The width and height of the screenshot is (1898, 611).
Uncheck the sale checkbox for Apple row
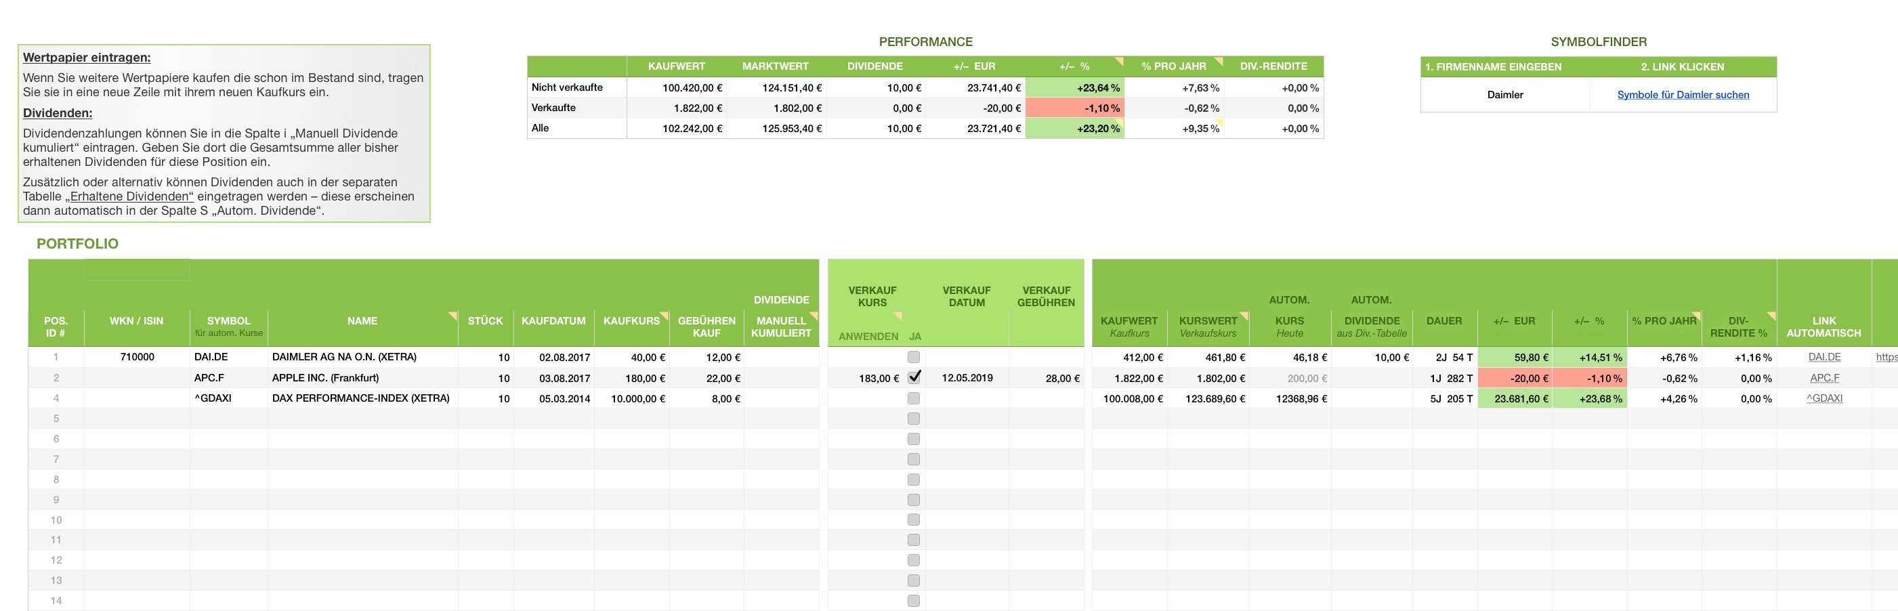point(914,377)
